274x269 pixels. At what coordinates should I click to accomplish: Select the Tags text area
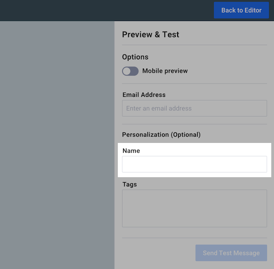point(194,208)
